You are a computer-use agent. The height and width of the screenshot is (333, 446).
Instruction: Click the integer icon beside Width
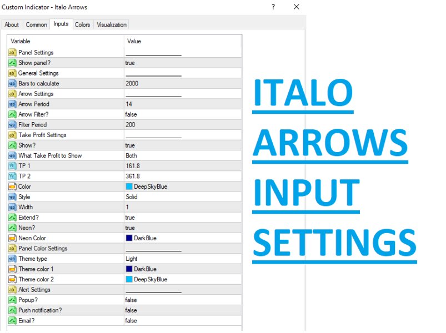click(x=12, y=207)
